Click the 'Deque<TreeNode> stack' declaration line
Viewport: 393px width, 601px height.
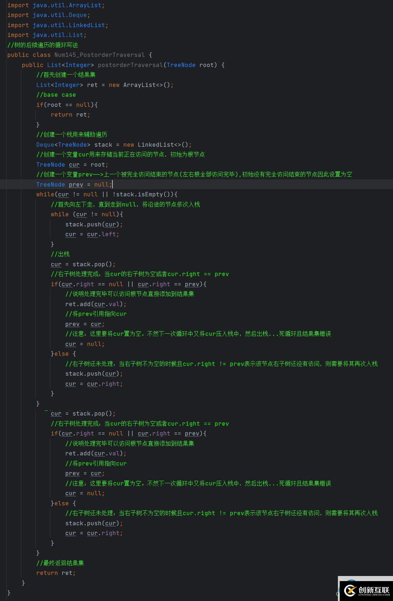pos(113,145)
